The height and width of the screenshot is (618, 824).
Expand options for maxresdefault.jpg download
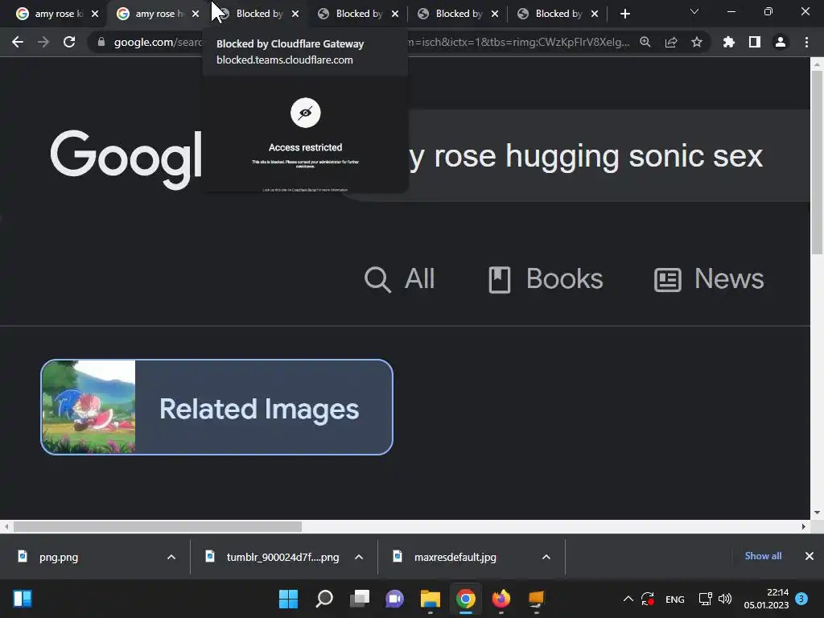pos(546,557)
